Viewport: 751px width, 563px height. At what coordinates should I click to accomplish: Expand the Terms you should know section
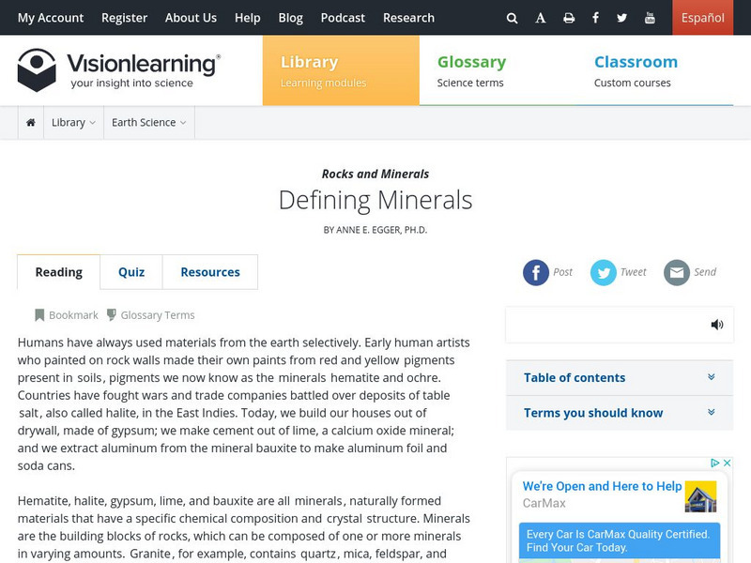pos(620,413)
